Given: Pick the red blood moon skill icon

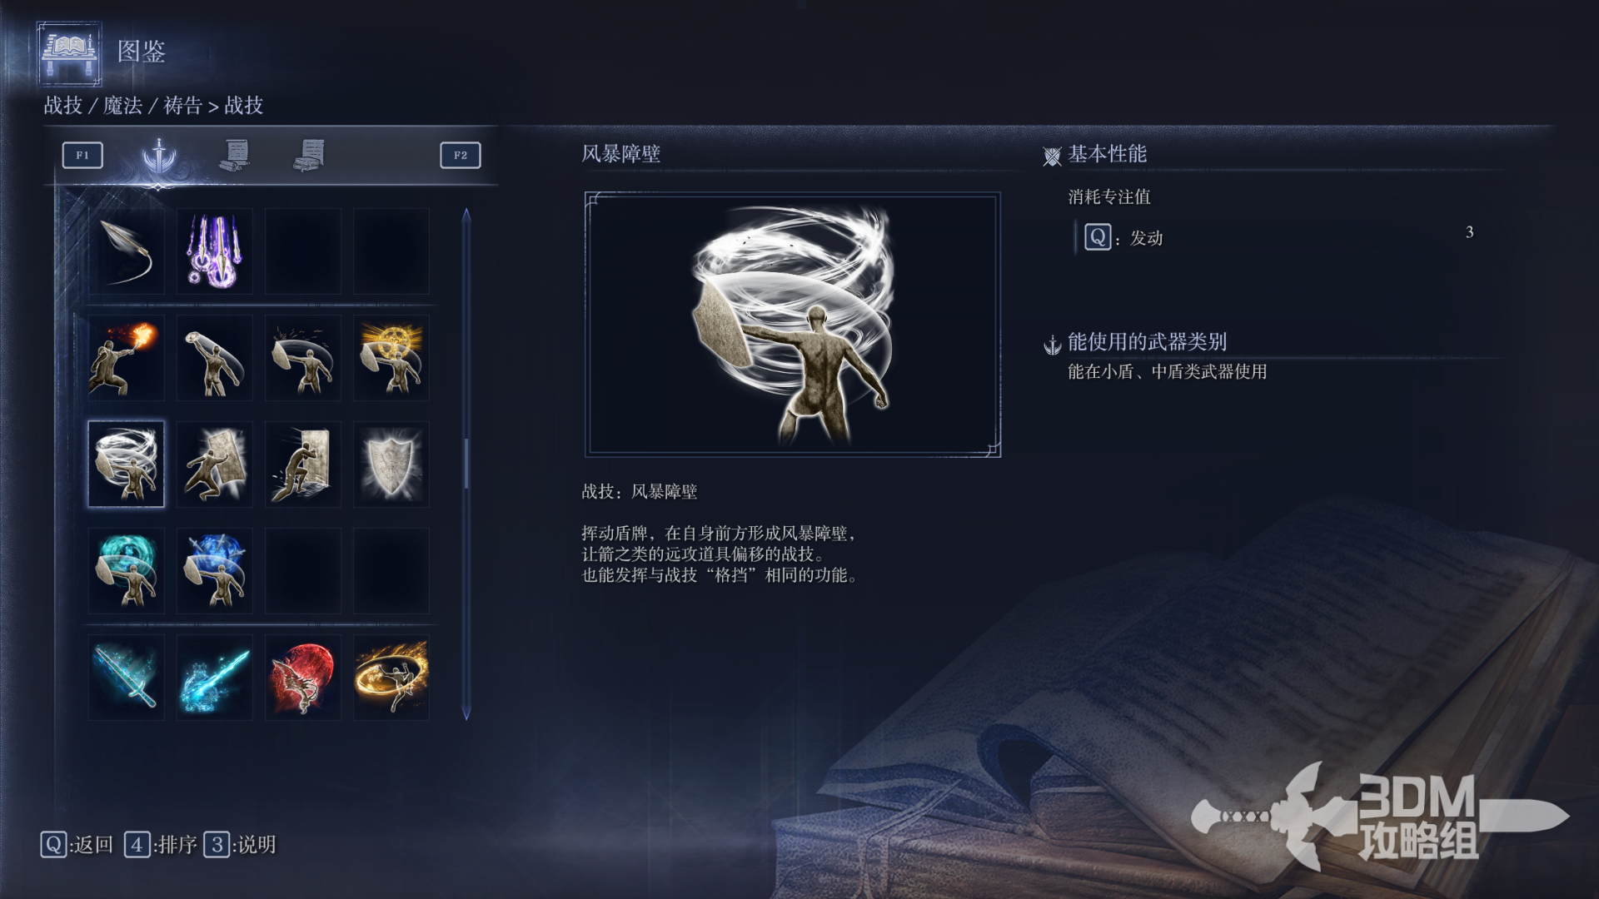Looking at the screenshot, I should click(x=302, y=678).
